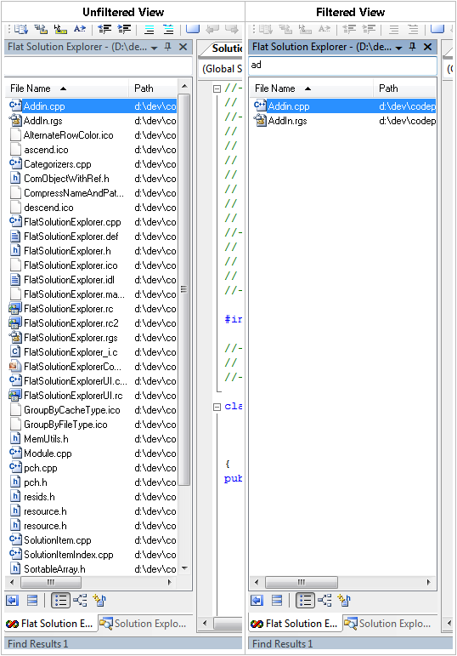Click FlatSolutionExplorer.rgs registry script icon

pyautogui.click(x=15, y=337)
